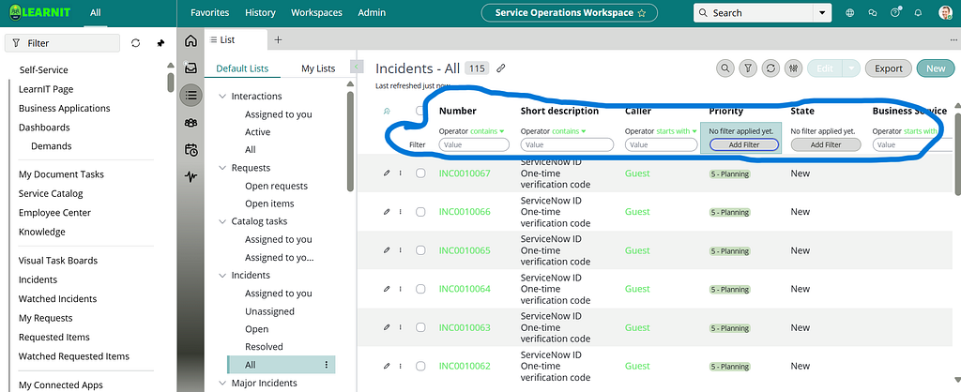Click the global Search field
Image resolution: width=961 pixels, height=392 pixels.
point(754,13)
